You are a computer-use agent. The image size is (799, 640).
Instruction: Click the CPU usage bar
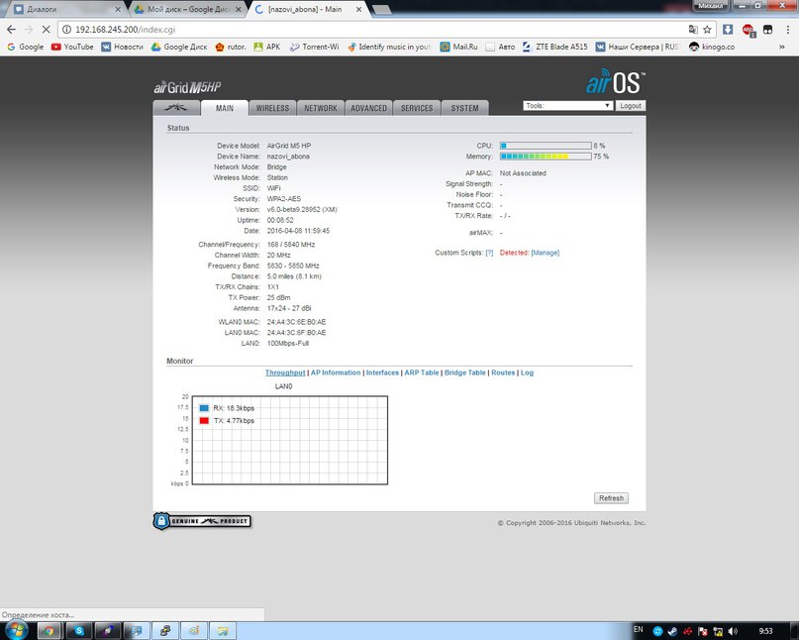point(546,146)
